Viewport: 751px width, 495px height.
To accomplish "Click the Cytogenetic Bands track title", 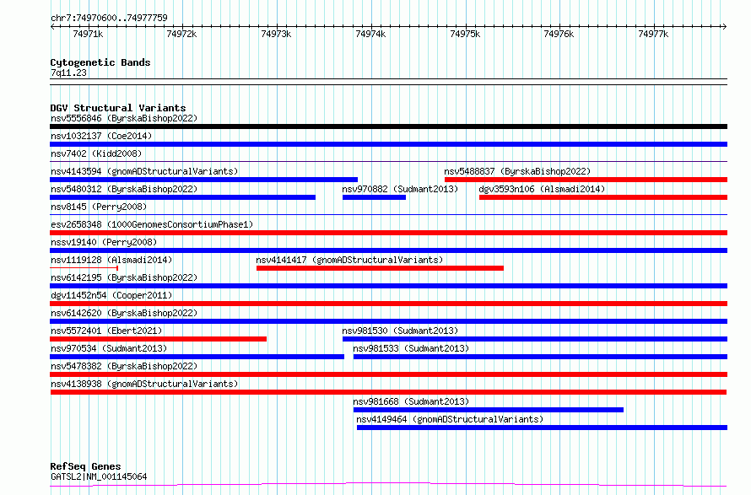I will (x=100, y=62).
